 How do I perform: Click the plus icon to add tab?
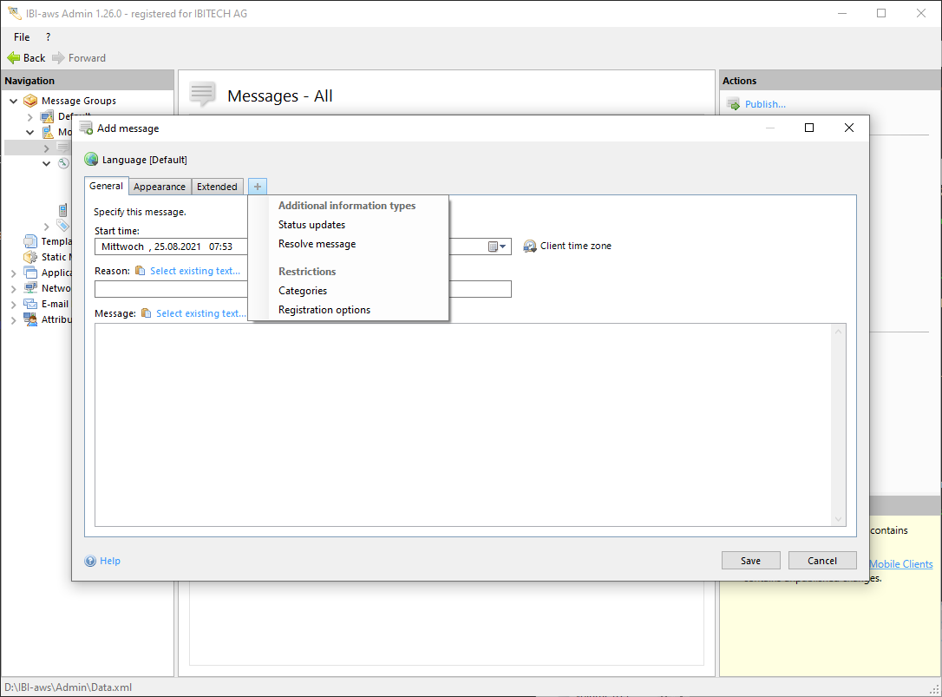pos(258,187)
